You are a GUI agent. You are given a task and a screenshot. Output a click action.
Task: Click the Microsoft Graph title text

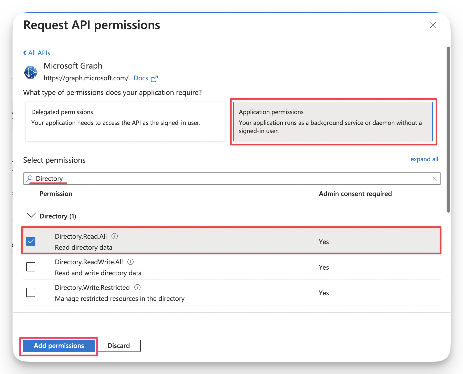73,66
